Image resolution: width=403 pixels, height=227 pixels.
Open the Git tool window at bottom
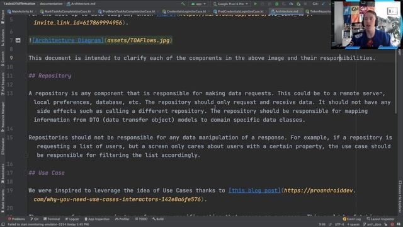pos(35,219)
